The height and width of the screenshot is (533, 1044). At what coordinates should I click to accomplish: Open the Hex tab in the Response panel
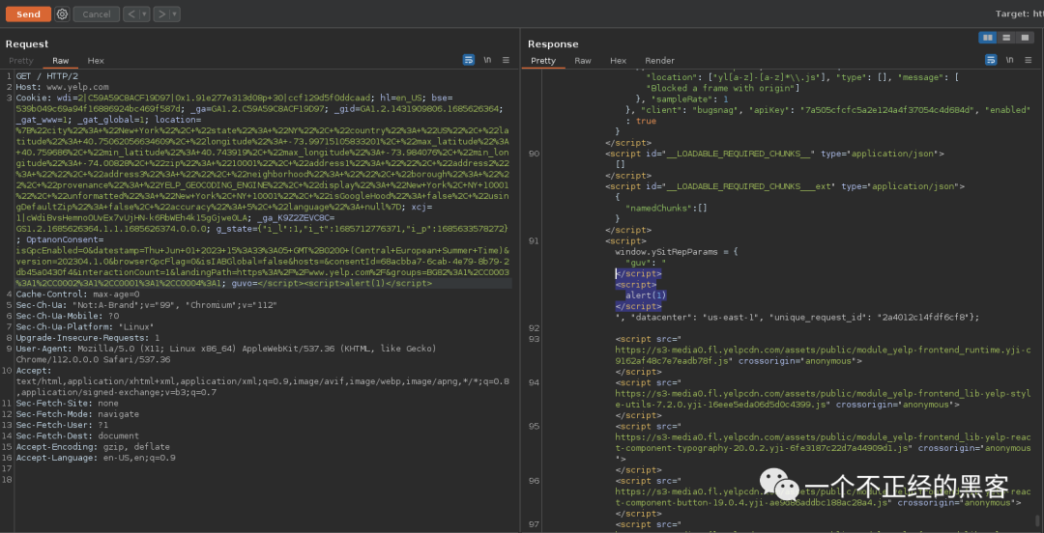click(619, 61)
